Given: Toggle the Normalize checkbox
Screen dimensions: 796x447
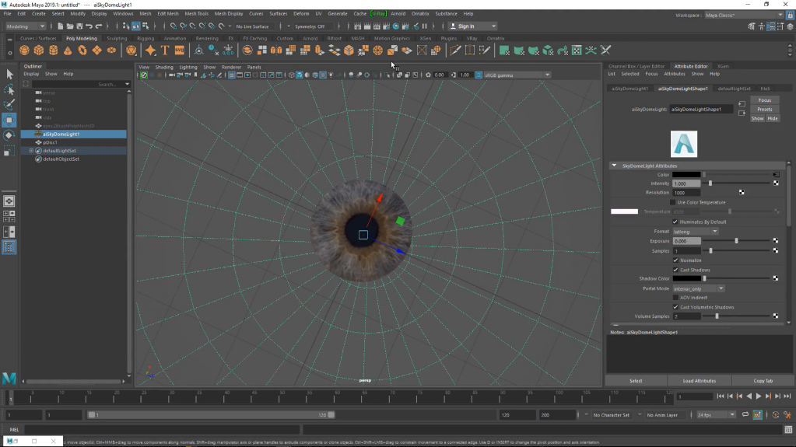Looking at the screenshot, I should [x=675, y=260].
